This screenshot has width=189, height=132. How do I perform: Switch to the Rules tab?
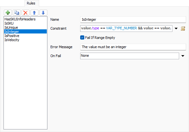[31, 3]
